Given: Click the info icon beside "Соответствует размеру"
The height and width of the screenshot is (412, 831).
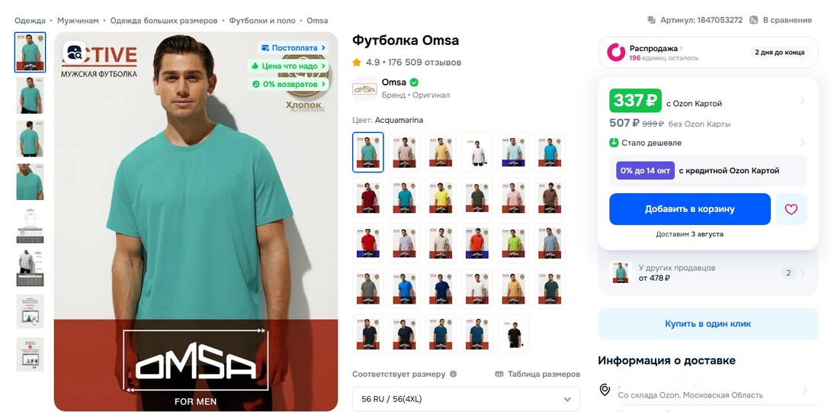Looking at the screenshot, I should coord(453,374).
